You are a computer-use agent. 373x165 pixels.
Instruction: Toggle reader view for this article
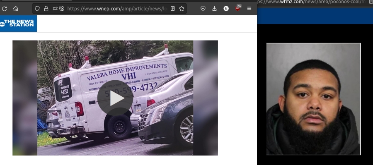(173, 9)
